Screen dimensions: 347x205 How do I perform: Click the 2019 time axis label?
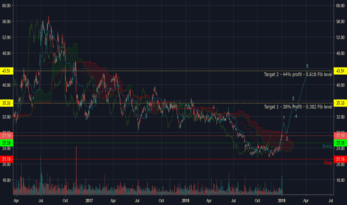pyautogui.click(x=281, y=201)
